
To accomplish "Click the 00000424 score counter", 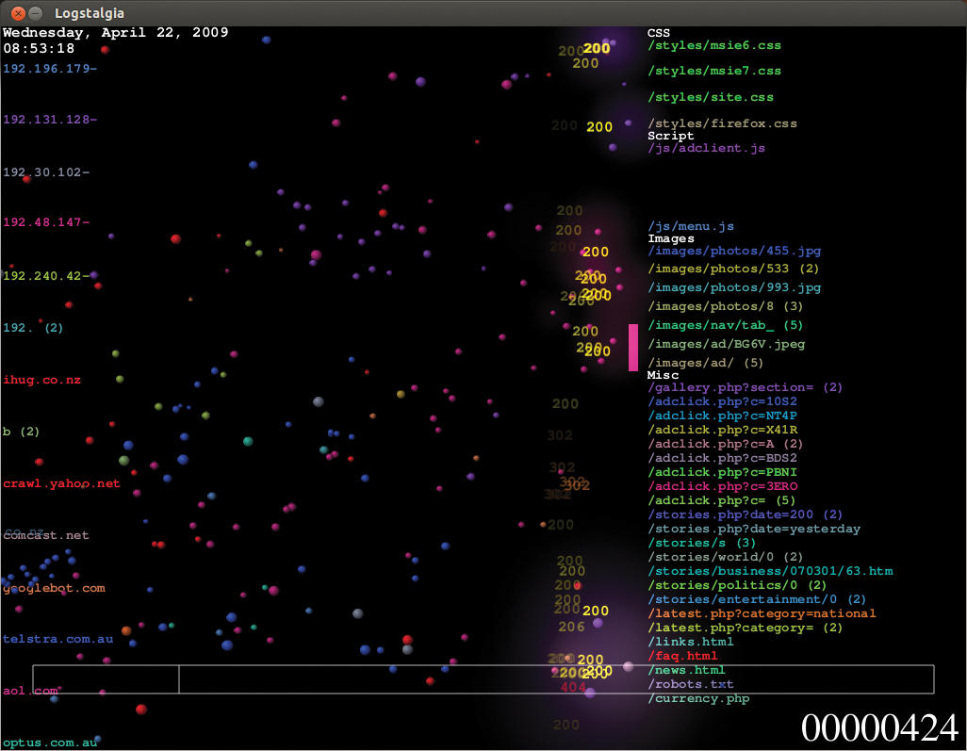I will (x=879, y=728).
